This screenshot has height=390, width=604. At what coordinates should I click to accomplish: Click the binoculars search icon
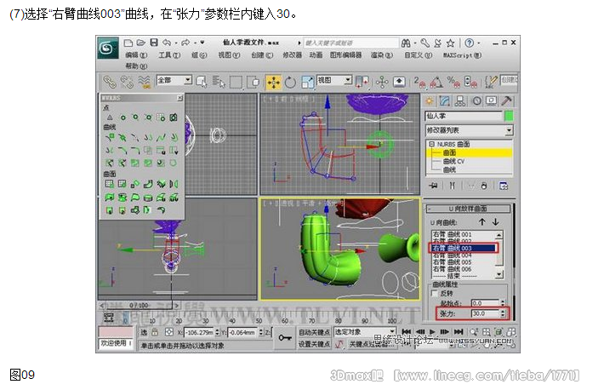pos(406,43)
